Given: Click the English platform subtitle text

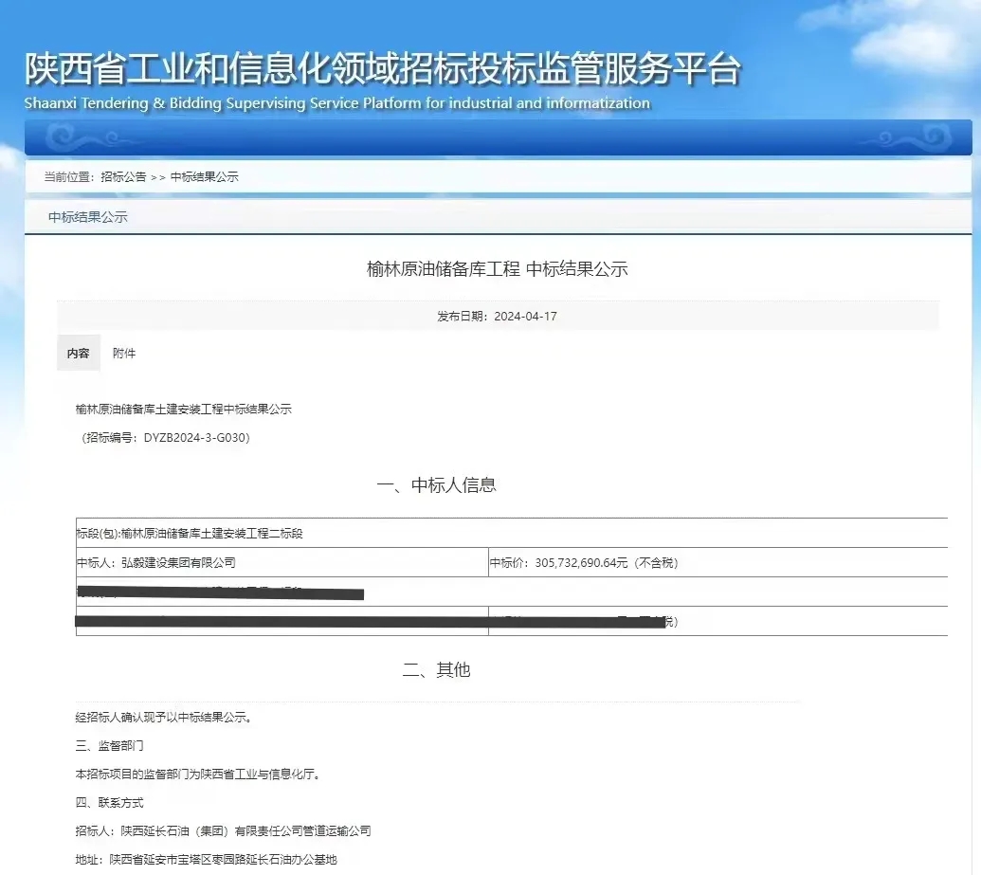Looking at the screenshot, I should click(x=336, y=103).
